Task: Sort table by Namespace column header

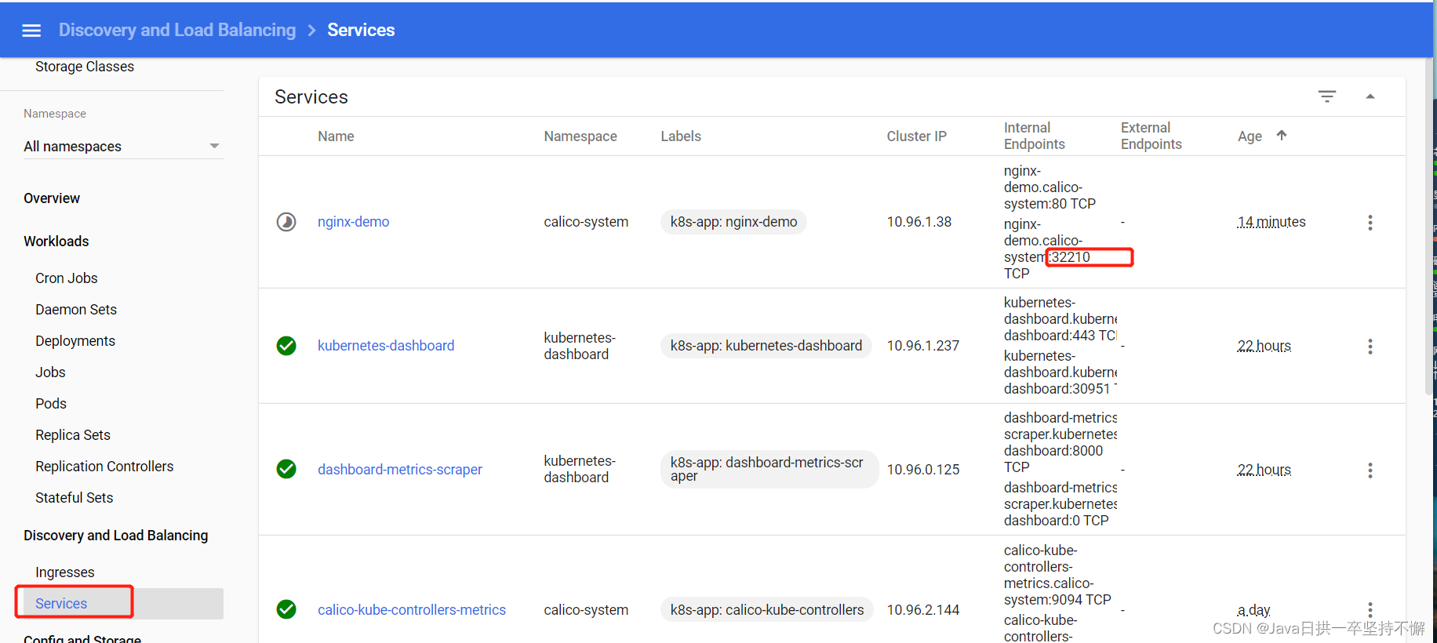Action: pos(580,136)
